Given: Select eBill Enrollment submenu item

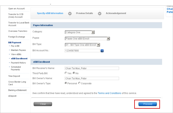Looking at the screenshot, I should (19, 59).
